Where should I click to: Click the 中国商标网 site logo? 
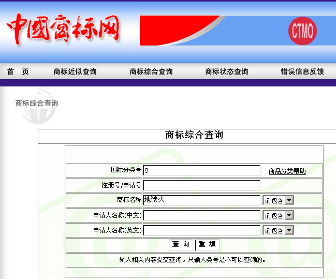point(63,28)
